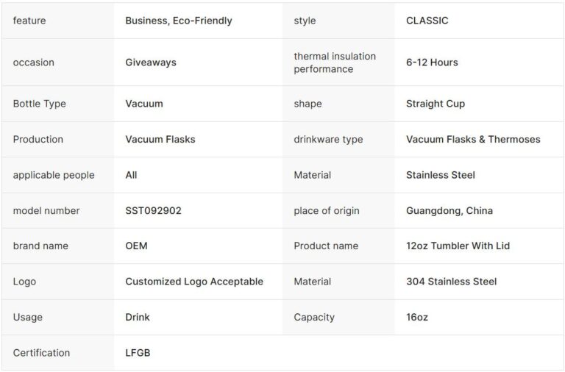565x372 pixels.
Task: Click the "Vacuum Flasks & Thermoses" value
Action: click(x=473, y=139)
